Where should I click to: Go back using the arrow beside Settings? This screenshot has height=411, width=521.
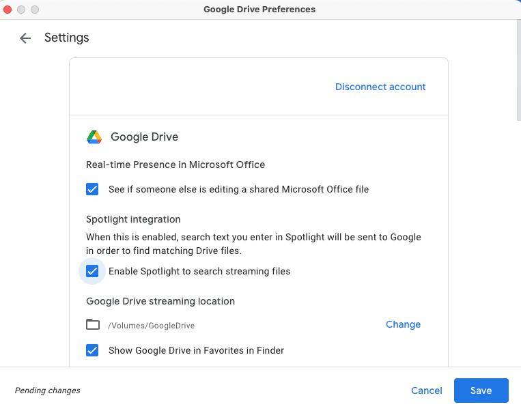[x=25, y=38]
